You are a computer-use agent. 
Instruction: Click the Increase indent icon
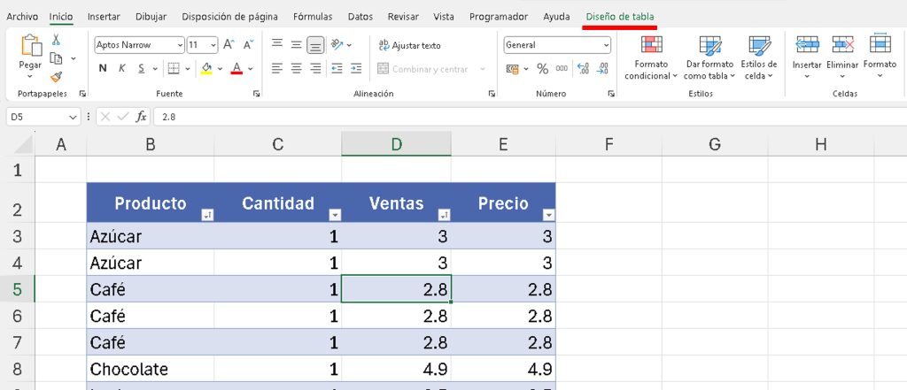(x=356, y=68)
